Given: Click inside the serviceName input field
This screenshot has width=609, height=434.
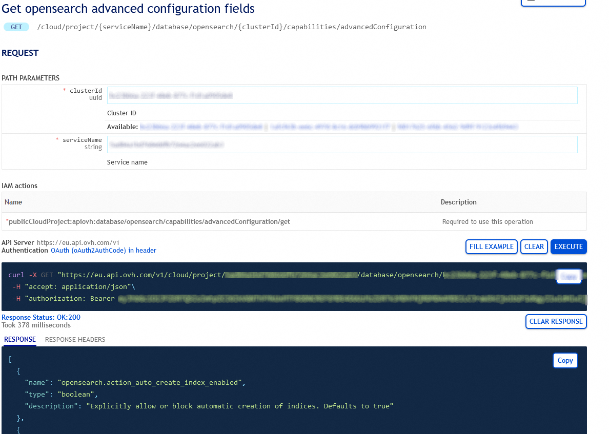Looking at the screenshot, I should click(x=341, y=144).
